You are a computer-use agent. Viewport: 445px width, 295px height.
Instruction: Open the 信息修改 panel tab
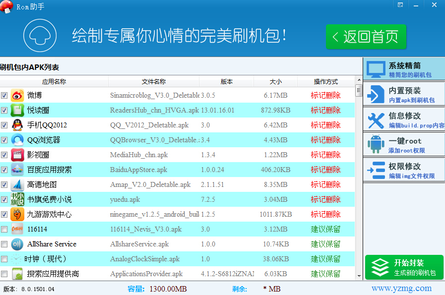tap(404, 119)
